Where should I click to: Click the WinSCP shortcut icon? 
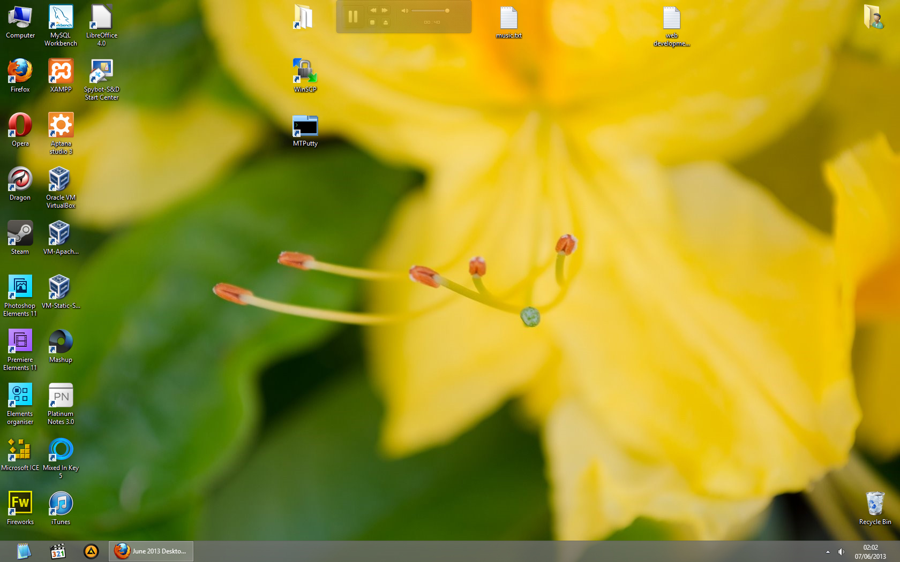click(x=305, y=72)
